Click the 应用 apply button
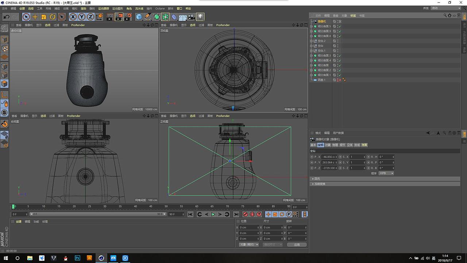467x263 pixels. point(297,245)
